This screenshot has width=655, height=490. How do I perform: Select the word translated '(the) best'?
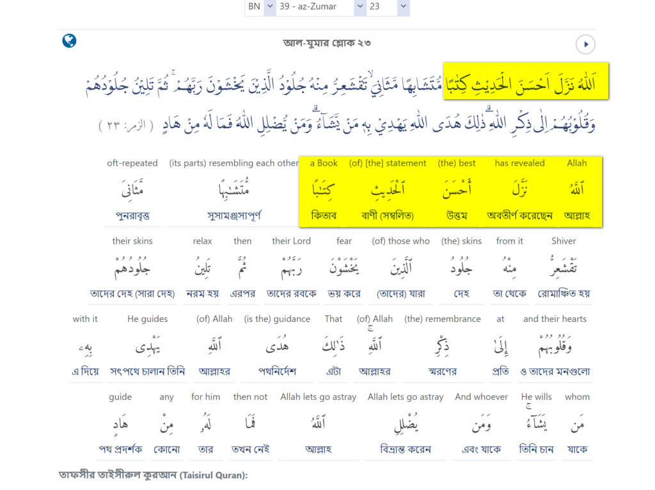(x=457, y=189)
